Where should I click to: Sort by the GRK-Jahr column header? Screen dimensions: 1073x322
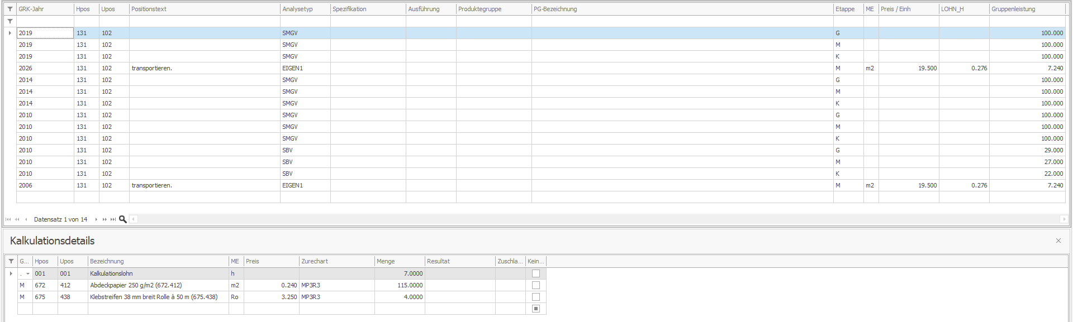coord(45,9)
